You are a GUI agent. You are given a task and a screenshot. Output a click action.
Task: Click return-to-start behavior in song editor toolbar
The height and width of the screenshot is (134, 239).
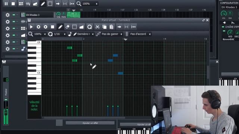[72, 4]
